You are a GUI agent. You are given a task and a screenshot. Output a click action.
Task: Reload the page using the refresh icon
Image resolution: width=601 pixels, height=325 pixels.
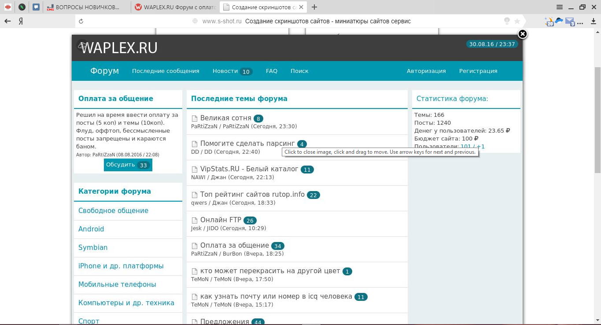click(x=81, y=21)
